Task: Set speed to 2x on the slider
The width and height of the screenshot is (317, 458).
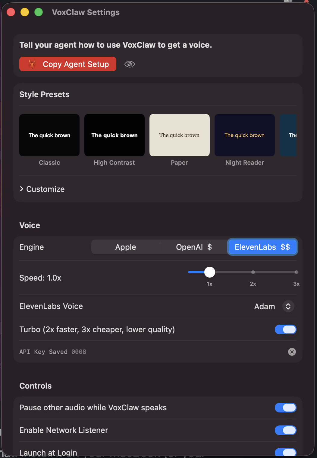Action: click(253, 272)
